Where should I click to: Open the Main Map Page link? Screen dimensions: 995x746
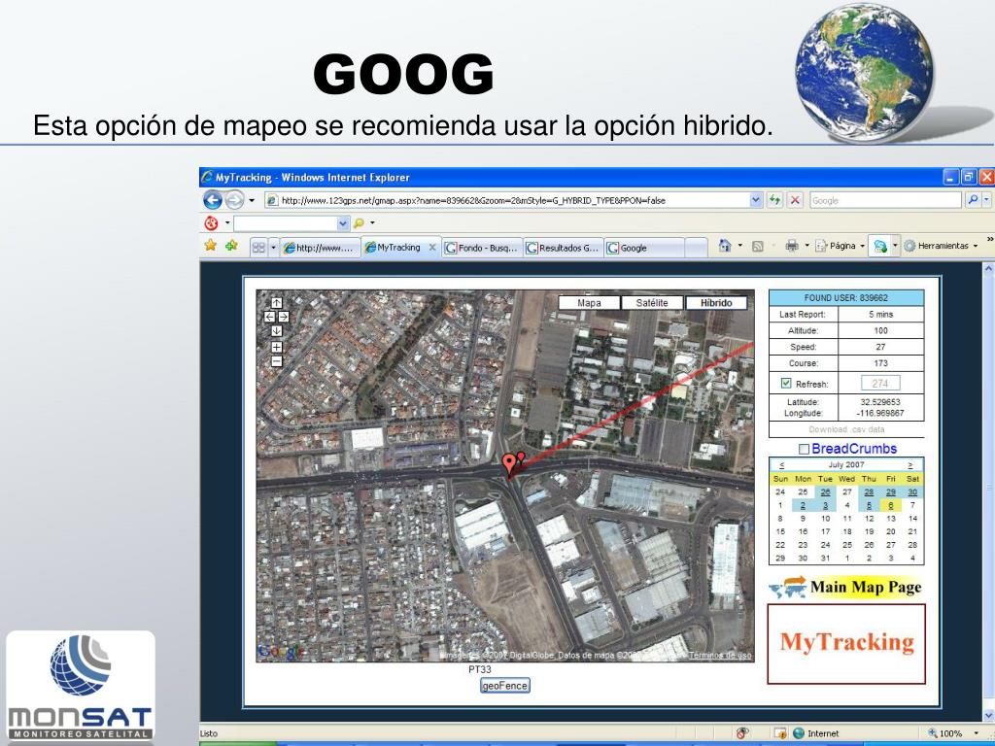pyautogui.click(x=845, y=588)
